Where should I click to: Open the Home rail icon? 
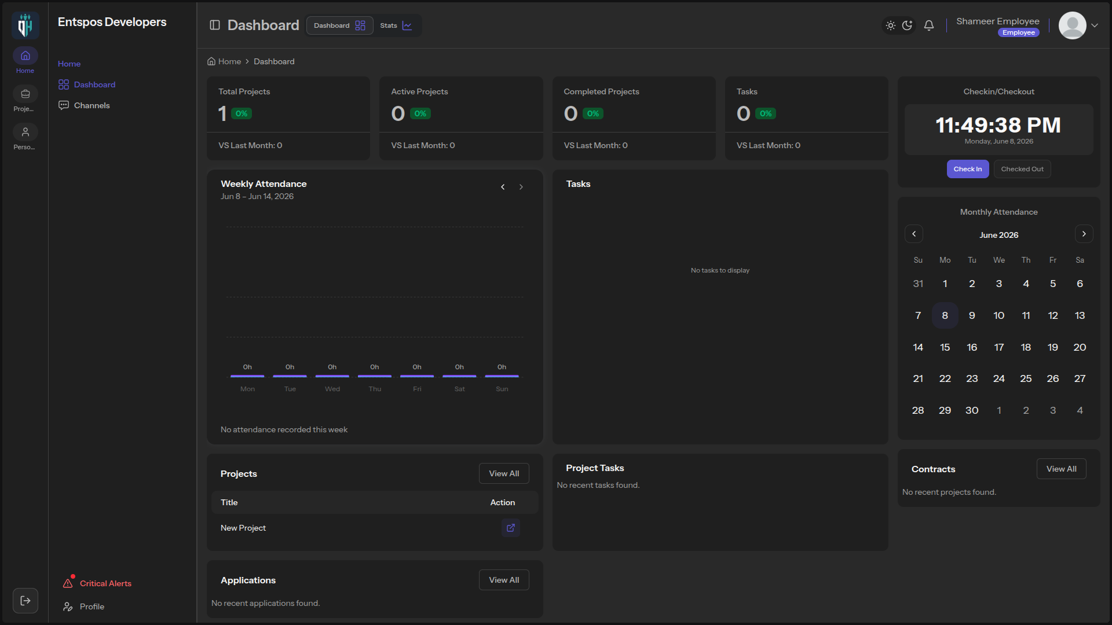click(x=25, y=56)
